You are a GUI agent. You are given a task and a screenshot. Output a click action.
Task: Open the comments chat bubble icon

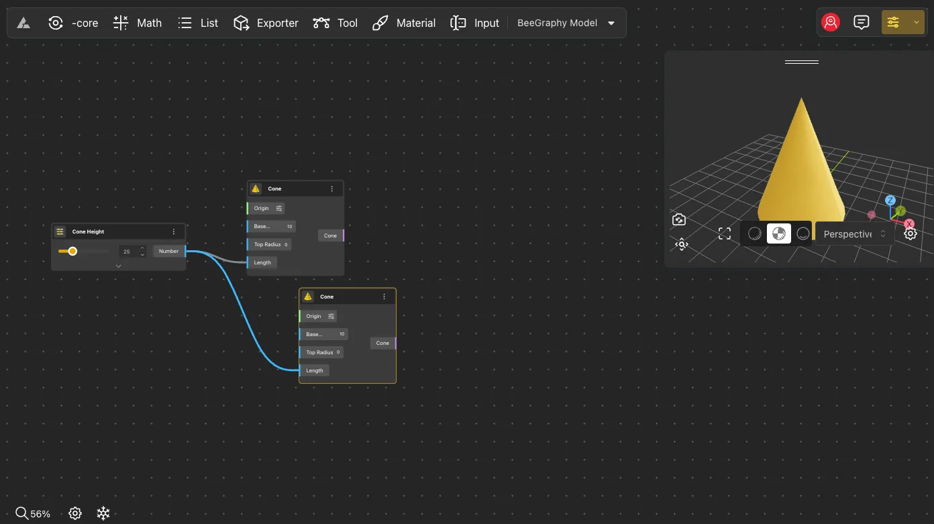click(x=861, y=22)
